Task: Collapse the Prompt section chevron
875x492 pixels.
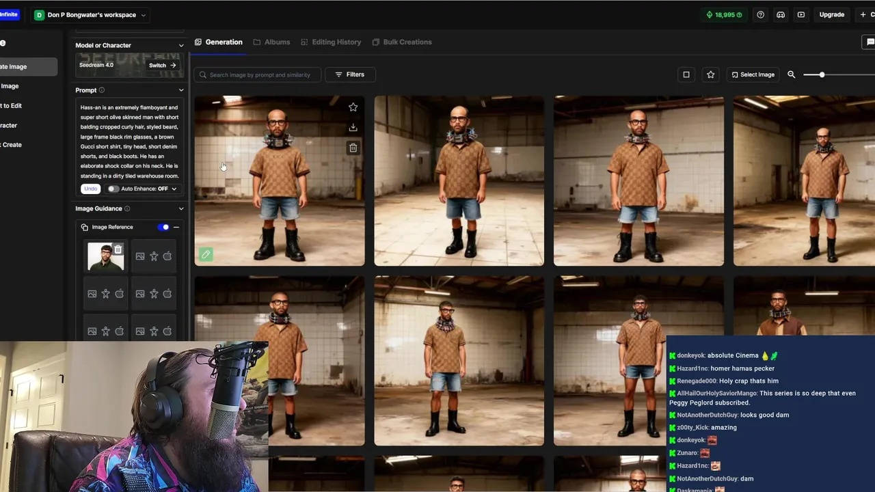Action: pos(181,90)
